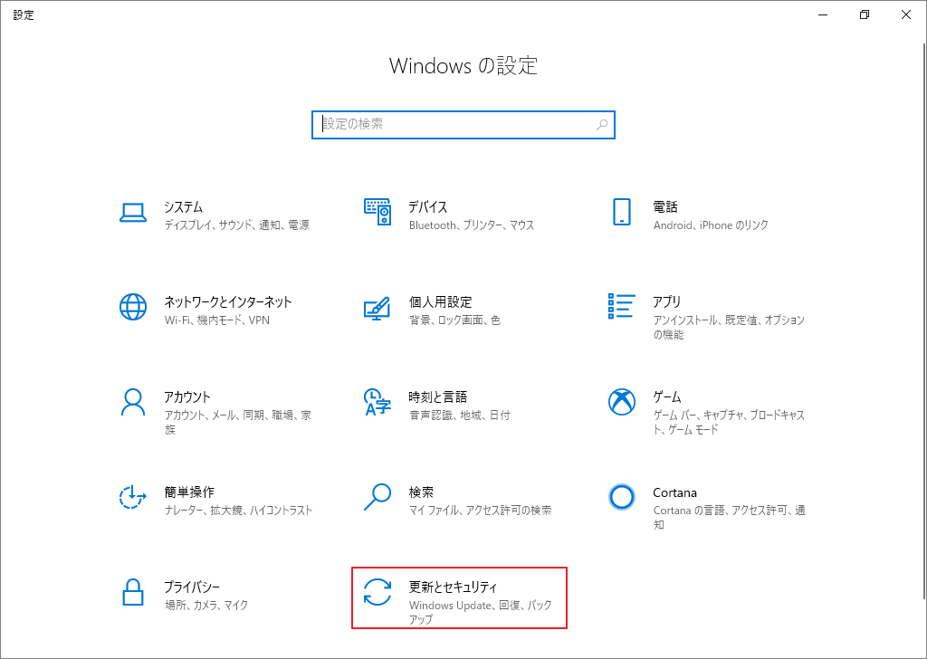Screen dimensions: 927x659
Task: Open the アカウント title
Action: pyautogui.click(x=186, y=397)
